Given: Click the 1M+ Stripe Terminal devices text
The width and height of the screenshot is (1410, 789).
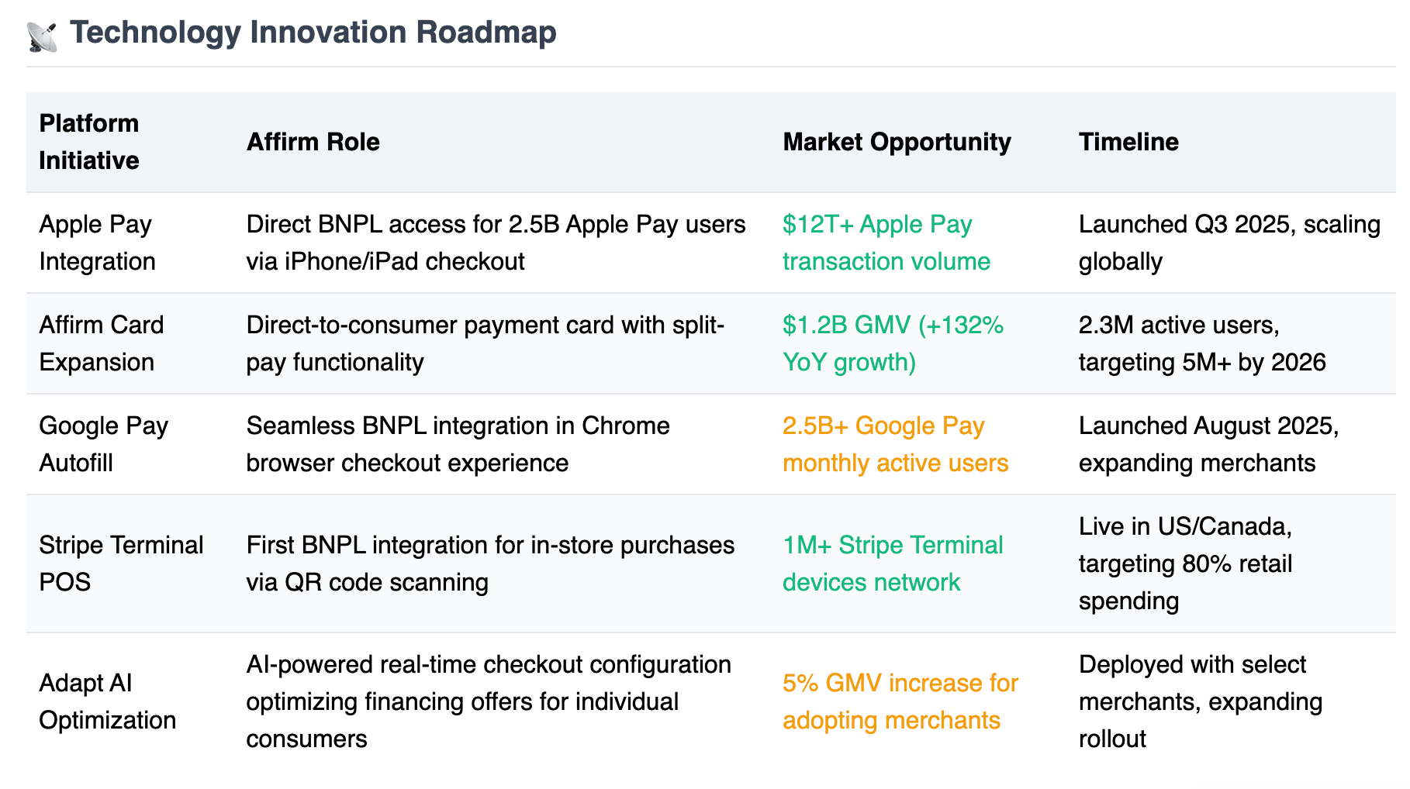Looking at the screenshot, I should [x=893, y=563].
